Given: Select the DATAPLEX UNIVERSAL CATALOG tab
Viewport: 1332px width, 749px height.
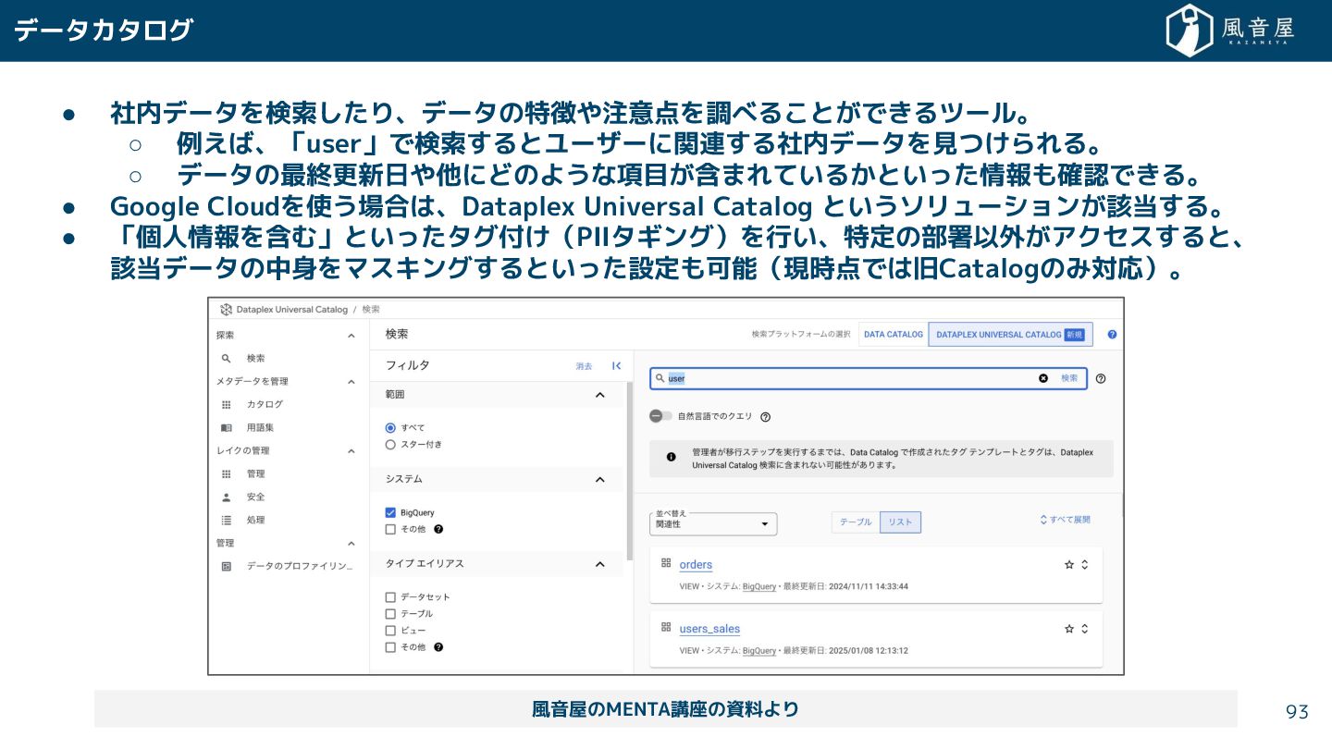Looking at the screenshot, I should click(x=1010, y=335).
